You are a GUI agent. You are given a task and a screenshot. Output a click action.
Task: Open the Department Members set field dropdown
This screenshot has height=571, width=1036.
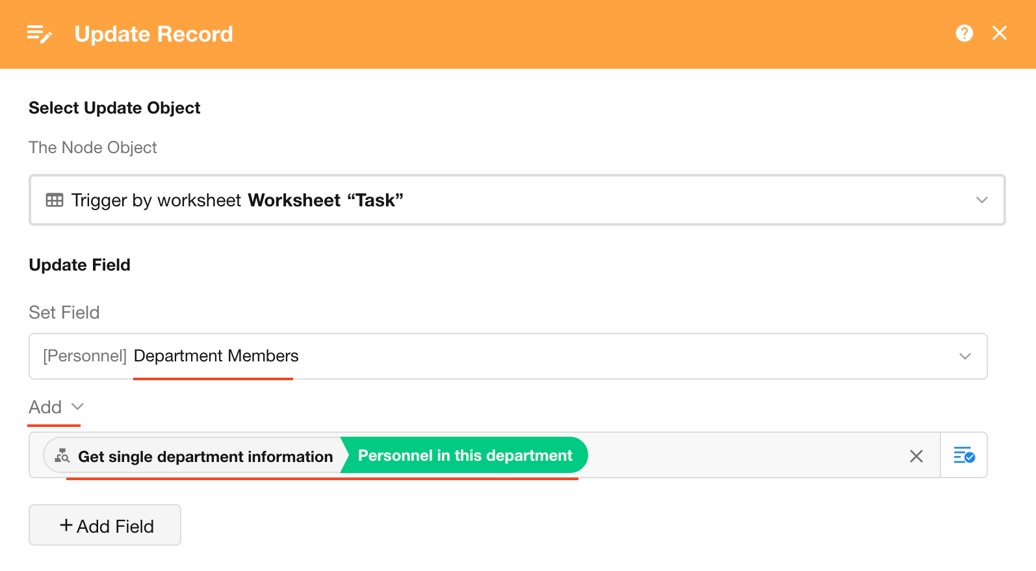point(508,356)
